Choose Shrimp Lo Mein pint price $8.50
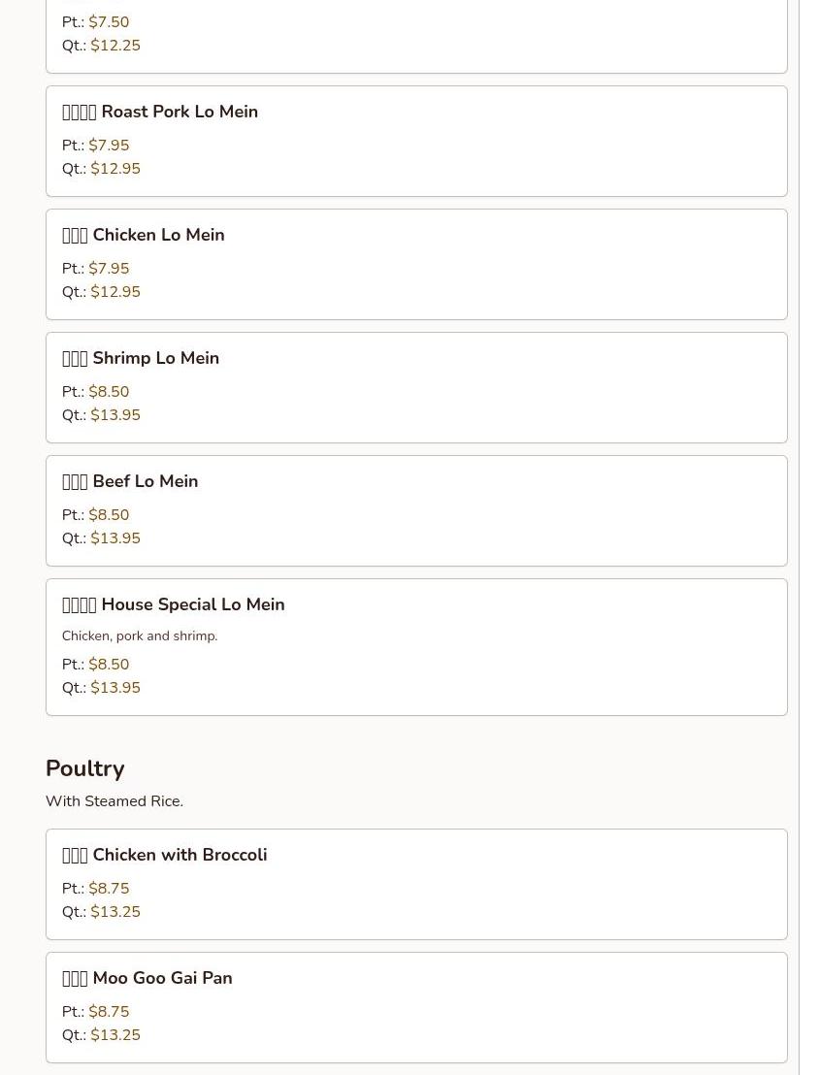The width and height of the screenshot is (819, 1075). [109, 392]
